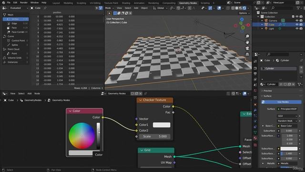Click the zoom magnifier icon in the viewport

coord(247,36)
